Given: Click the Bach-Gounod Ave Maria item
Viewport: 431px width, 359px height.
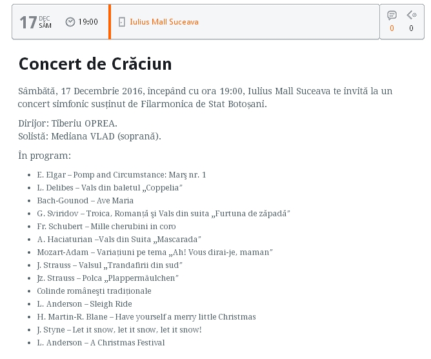Looking at the screenshot, I should [x=85, y=201].
